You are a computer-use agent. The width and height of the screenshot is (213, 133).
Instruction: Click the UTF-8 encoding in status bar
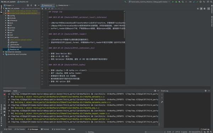click(177, 132)
